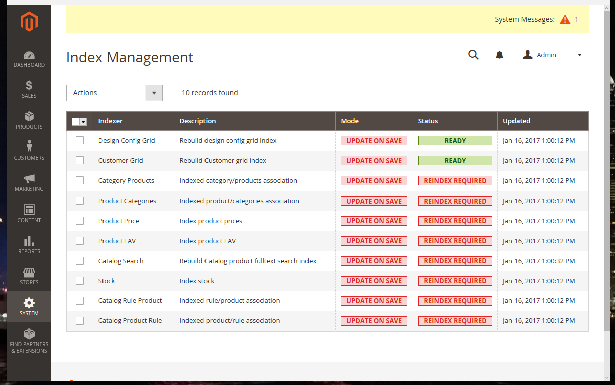This screenshot has width=615, height=385.
Task: Open the Products box icon
Action: (x=29, y=117)
